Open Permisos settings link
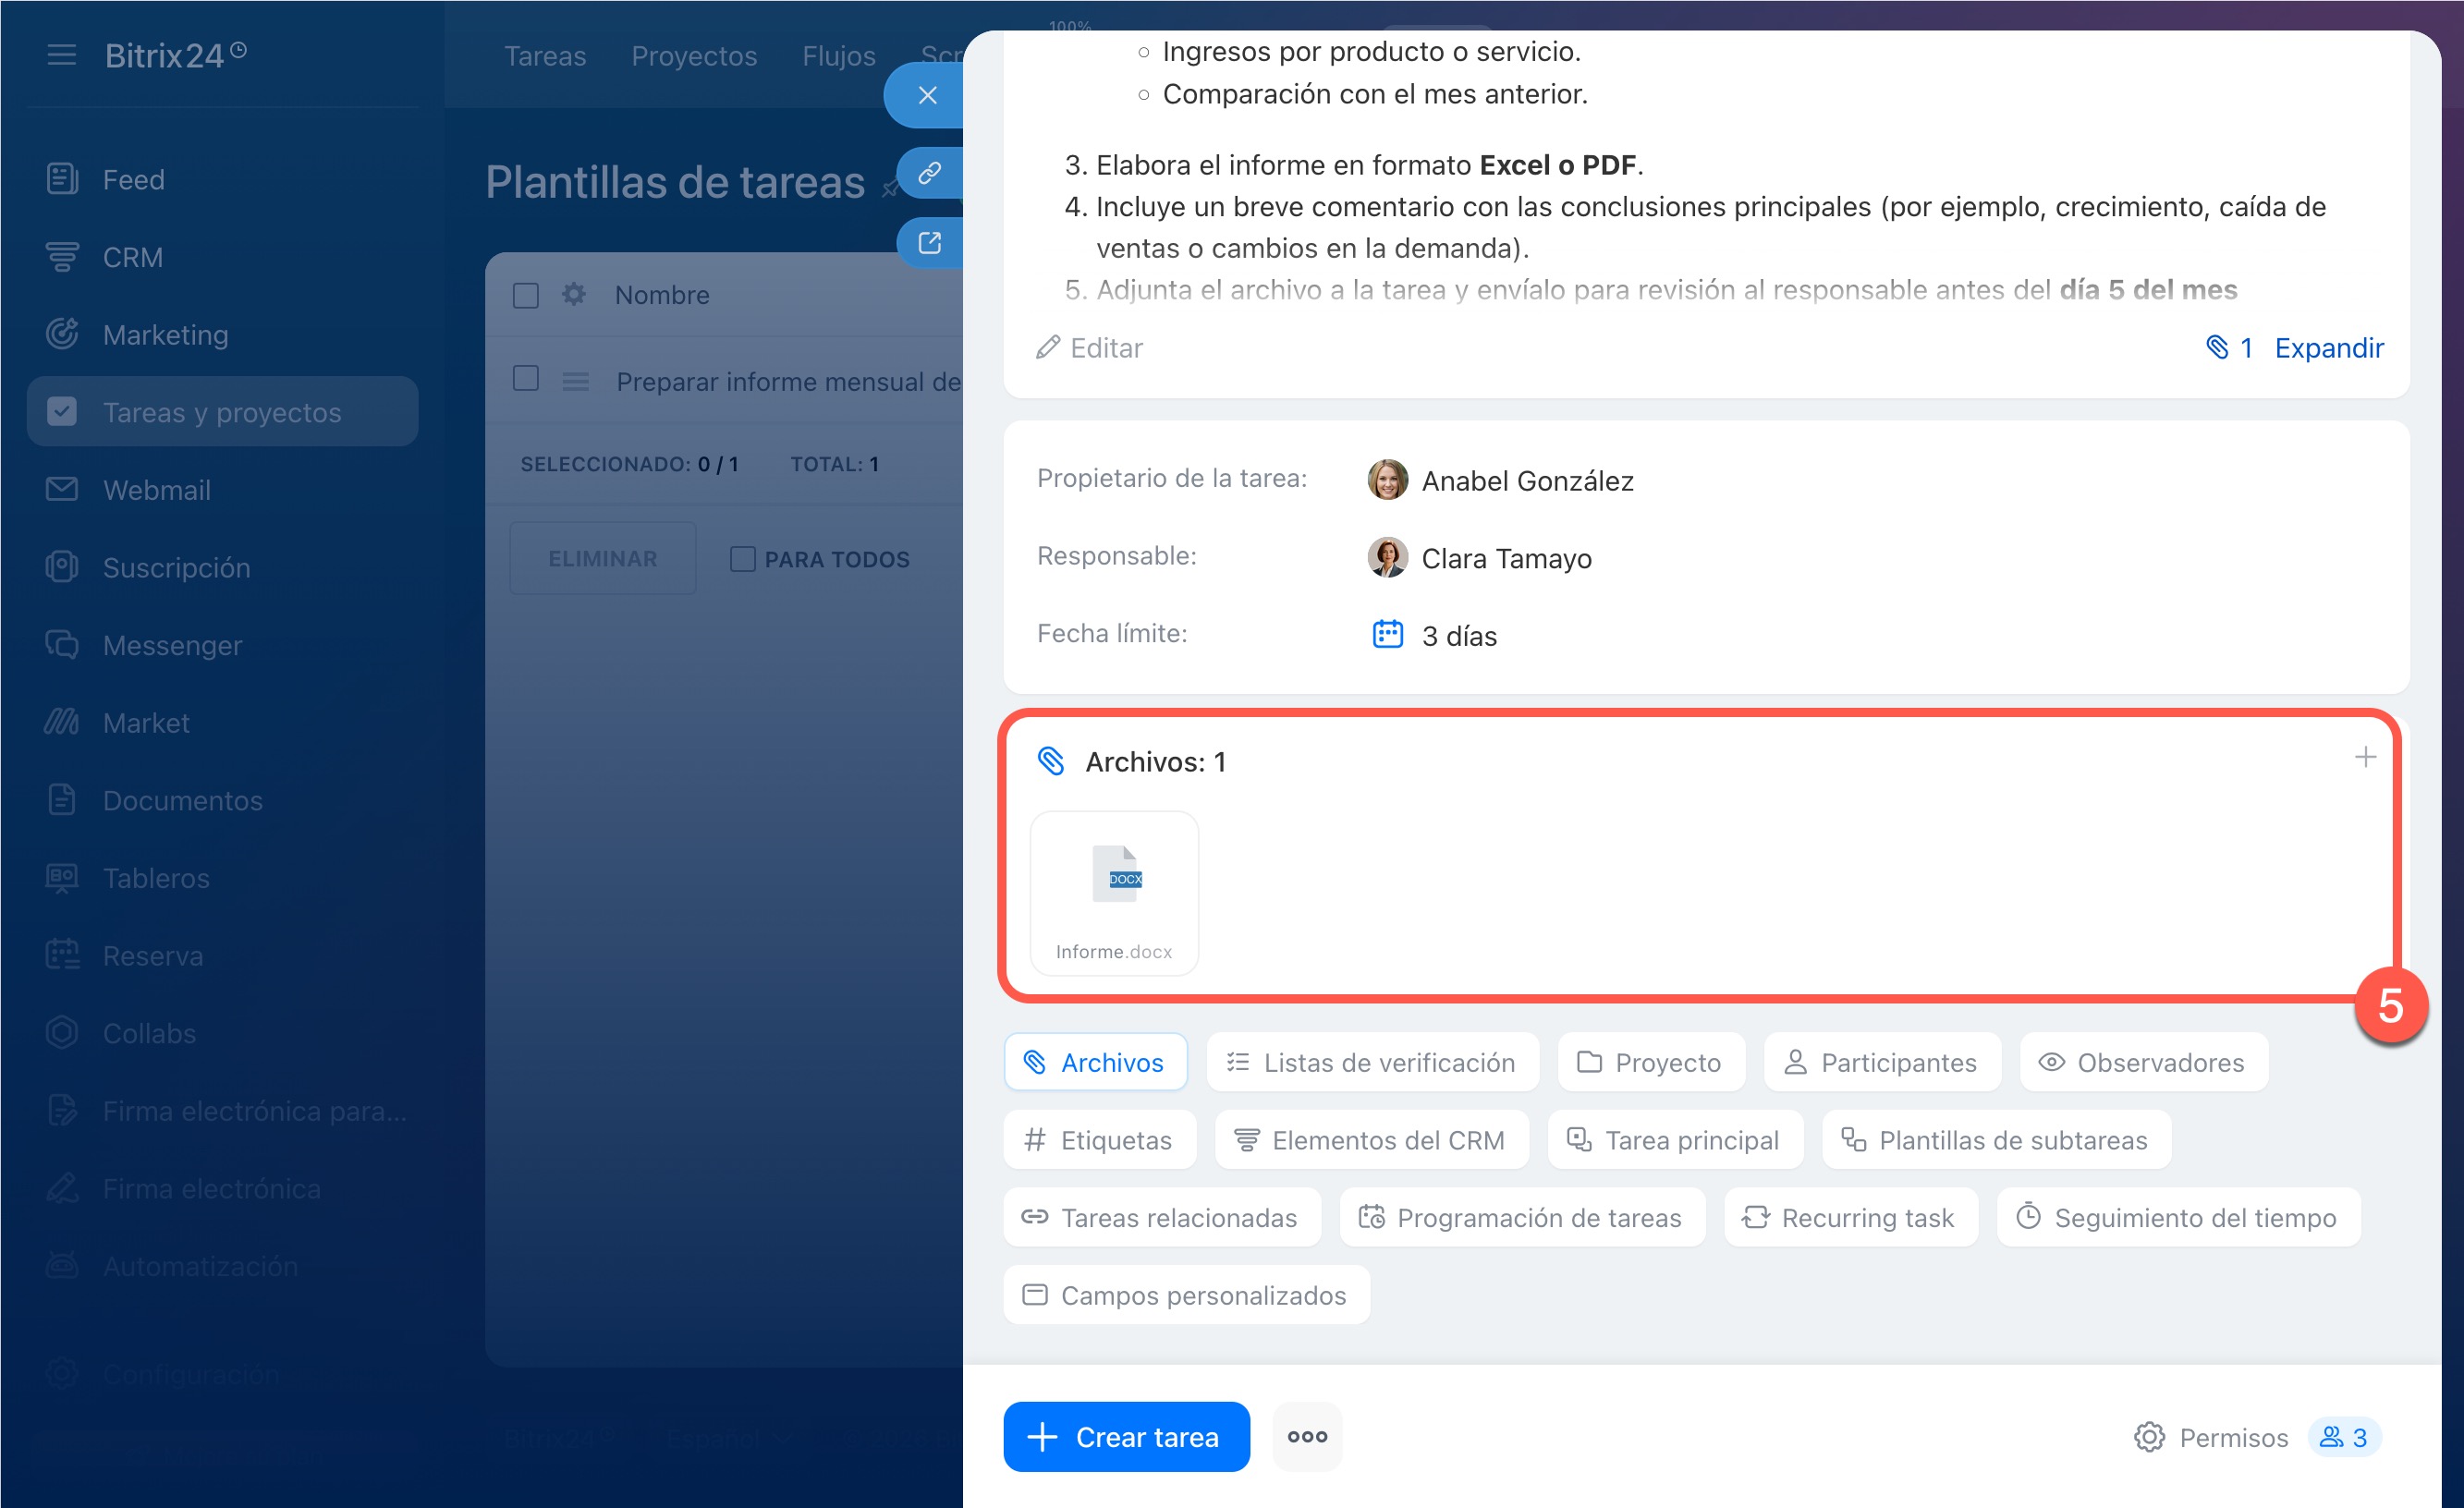 (x=2211, y=1437)
